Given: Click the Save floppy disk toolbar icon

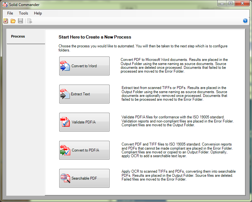Looking at the screenshot, I should (x=20, y=21).
